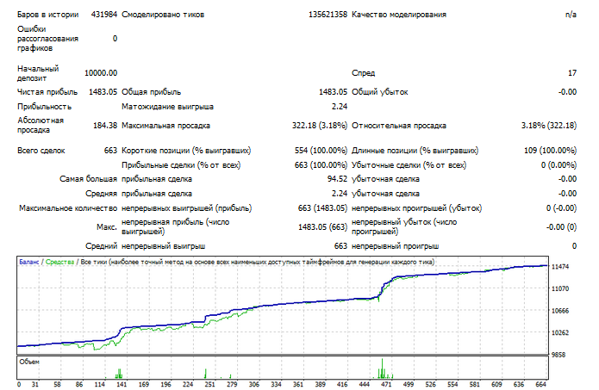Click the 10666 value on the chart axis

[560, 311]
